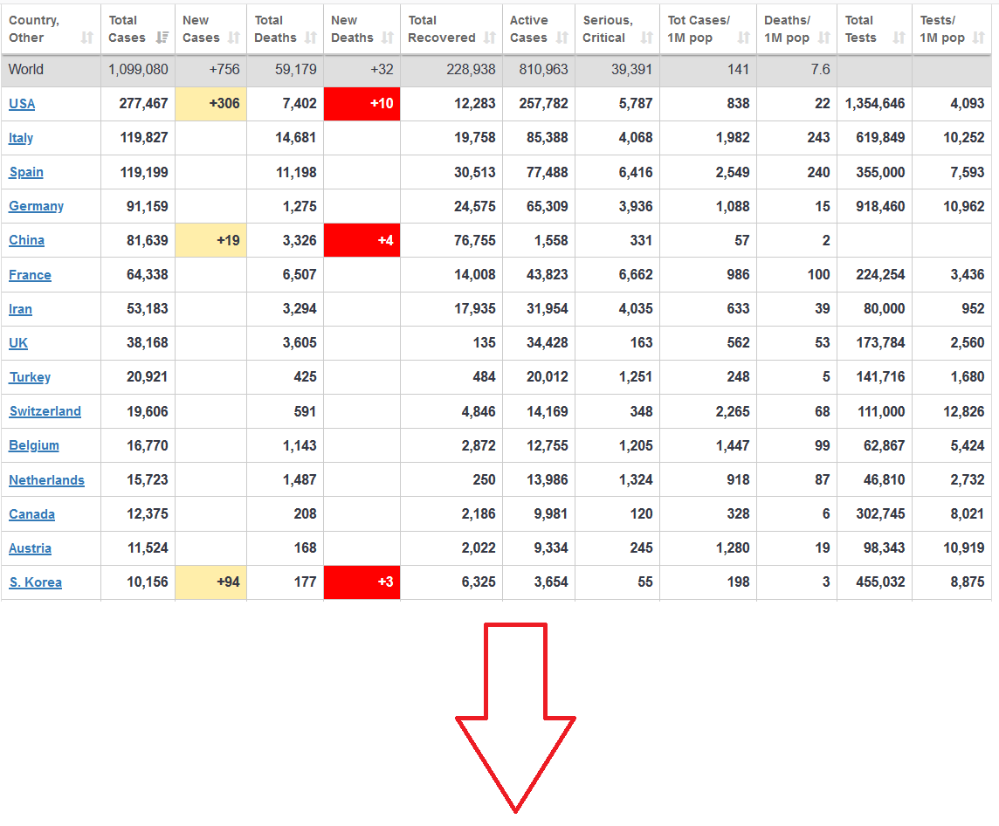This screenshot has width=999, height=826.
Task: Sort by Tests/1M pop arrows
Action: click(978, 38)
